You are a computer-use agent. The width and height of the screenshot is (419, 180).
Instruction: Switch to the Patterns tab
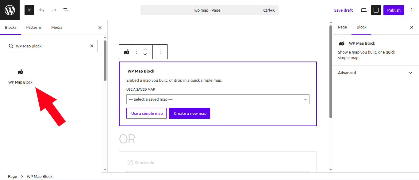tap(34, 27)
